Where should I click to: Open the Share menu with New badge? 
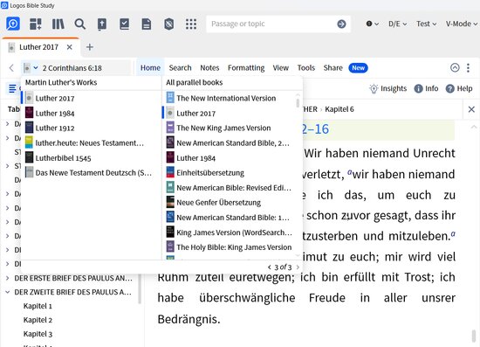[346, 68]
